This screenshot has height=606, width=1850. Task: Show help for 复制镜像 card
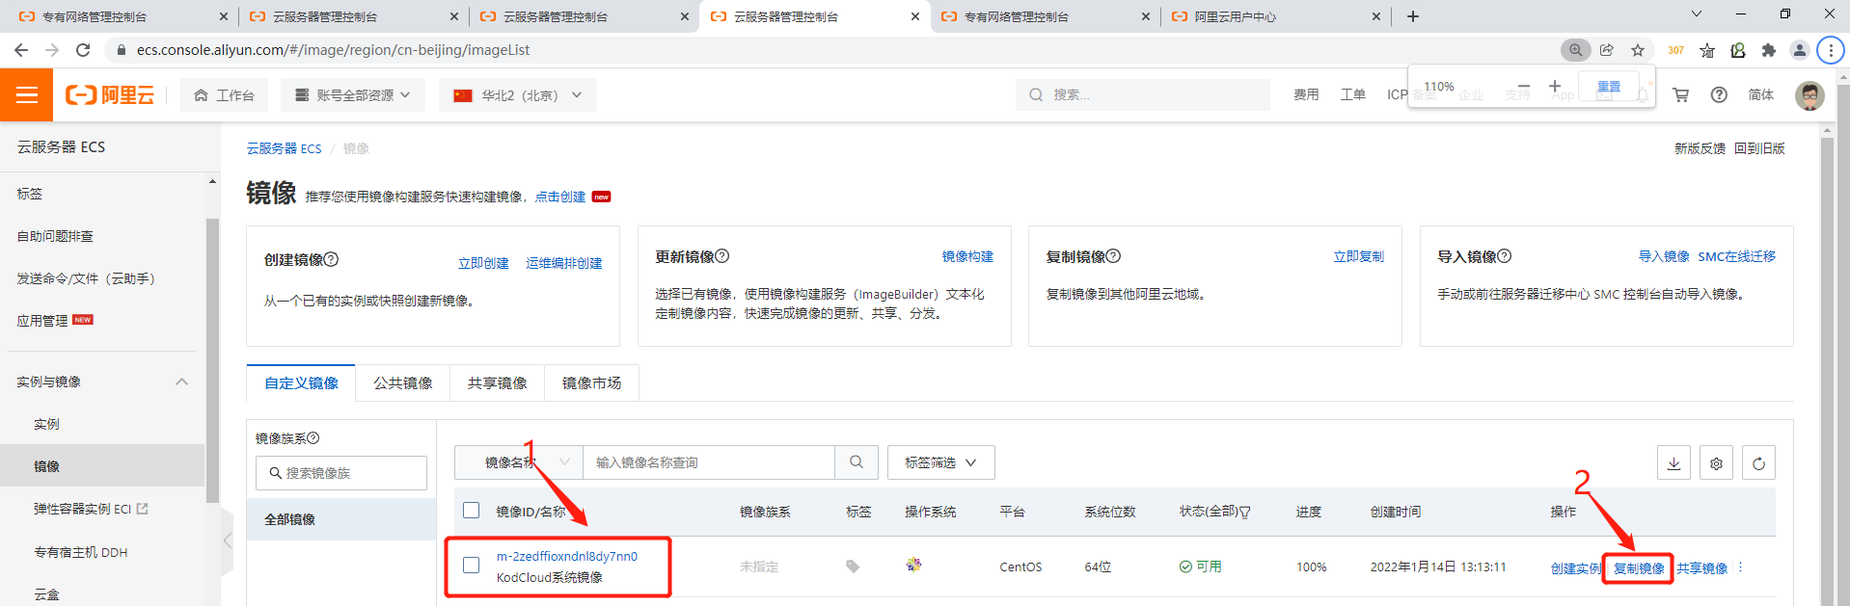click(x=1113, y=256)
